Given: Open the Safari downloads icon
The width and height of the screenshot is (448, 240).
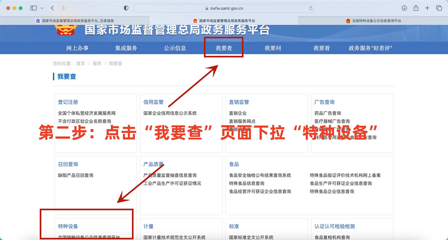Looking at the screenshot, I should pyautogui.click(x=404, y=8).
